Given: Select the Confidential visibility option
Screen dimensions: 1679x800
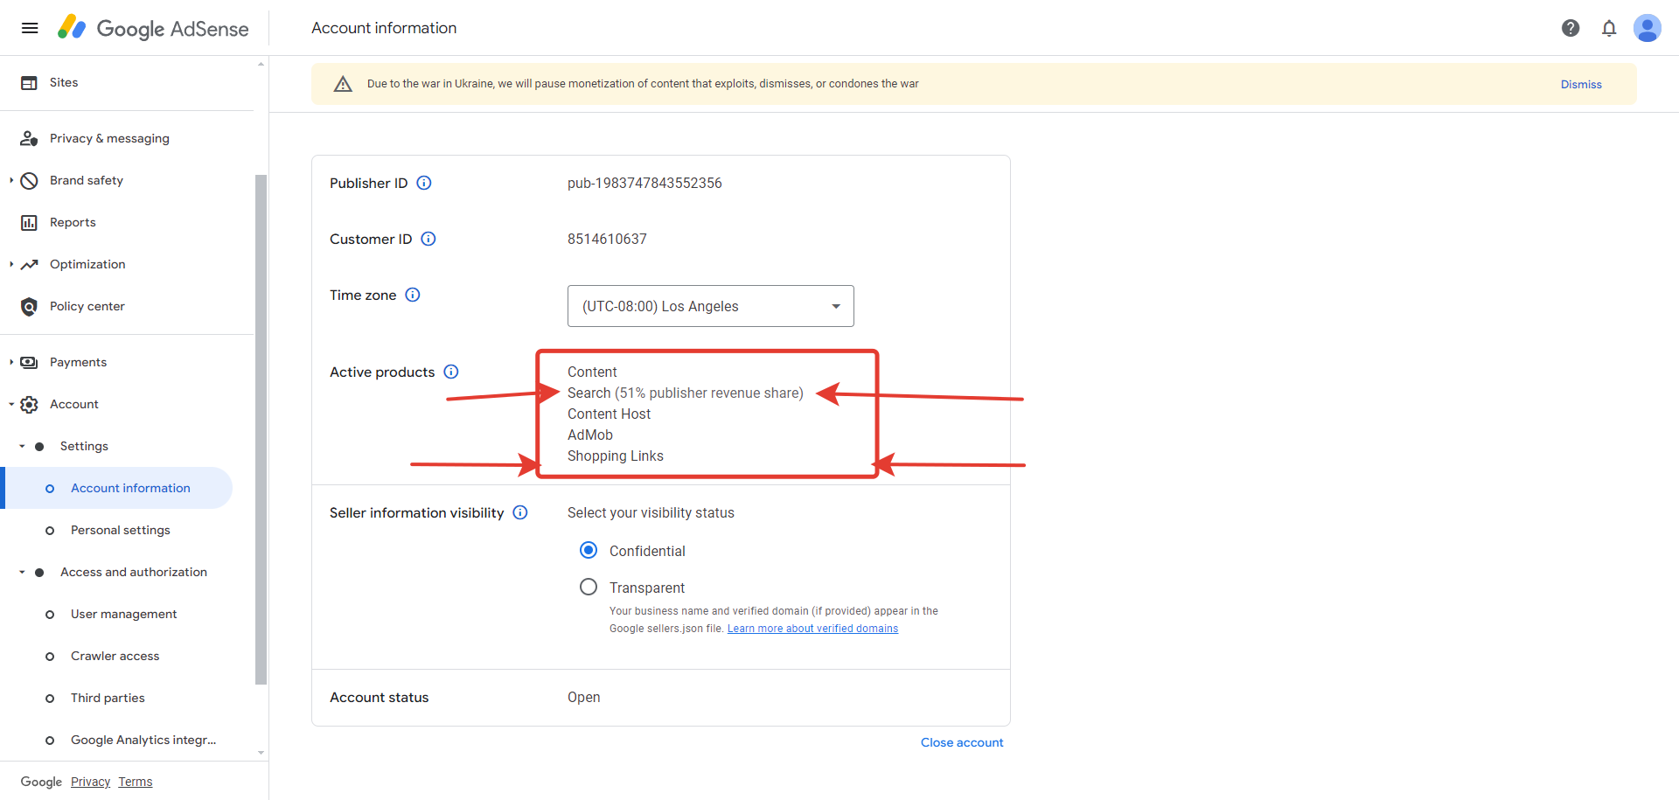Looking at the screenshot, I should tap(589, 550).
